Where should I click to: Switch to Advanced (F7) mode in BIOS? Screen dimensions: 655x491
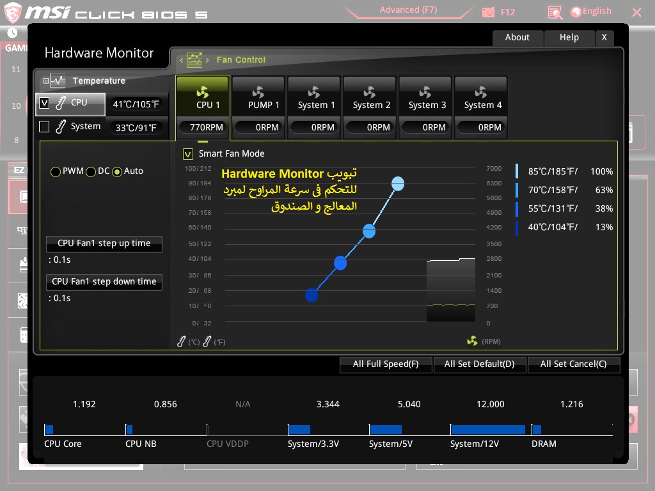tap(409, 10)
